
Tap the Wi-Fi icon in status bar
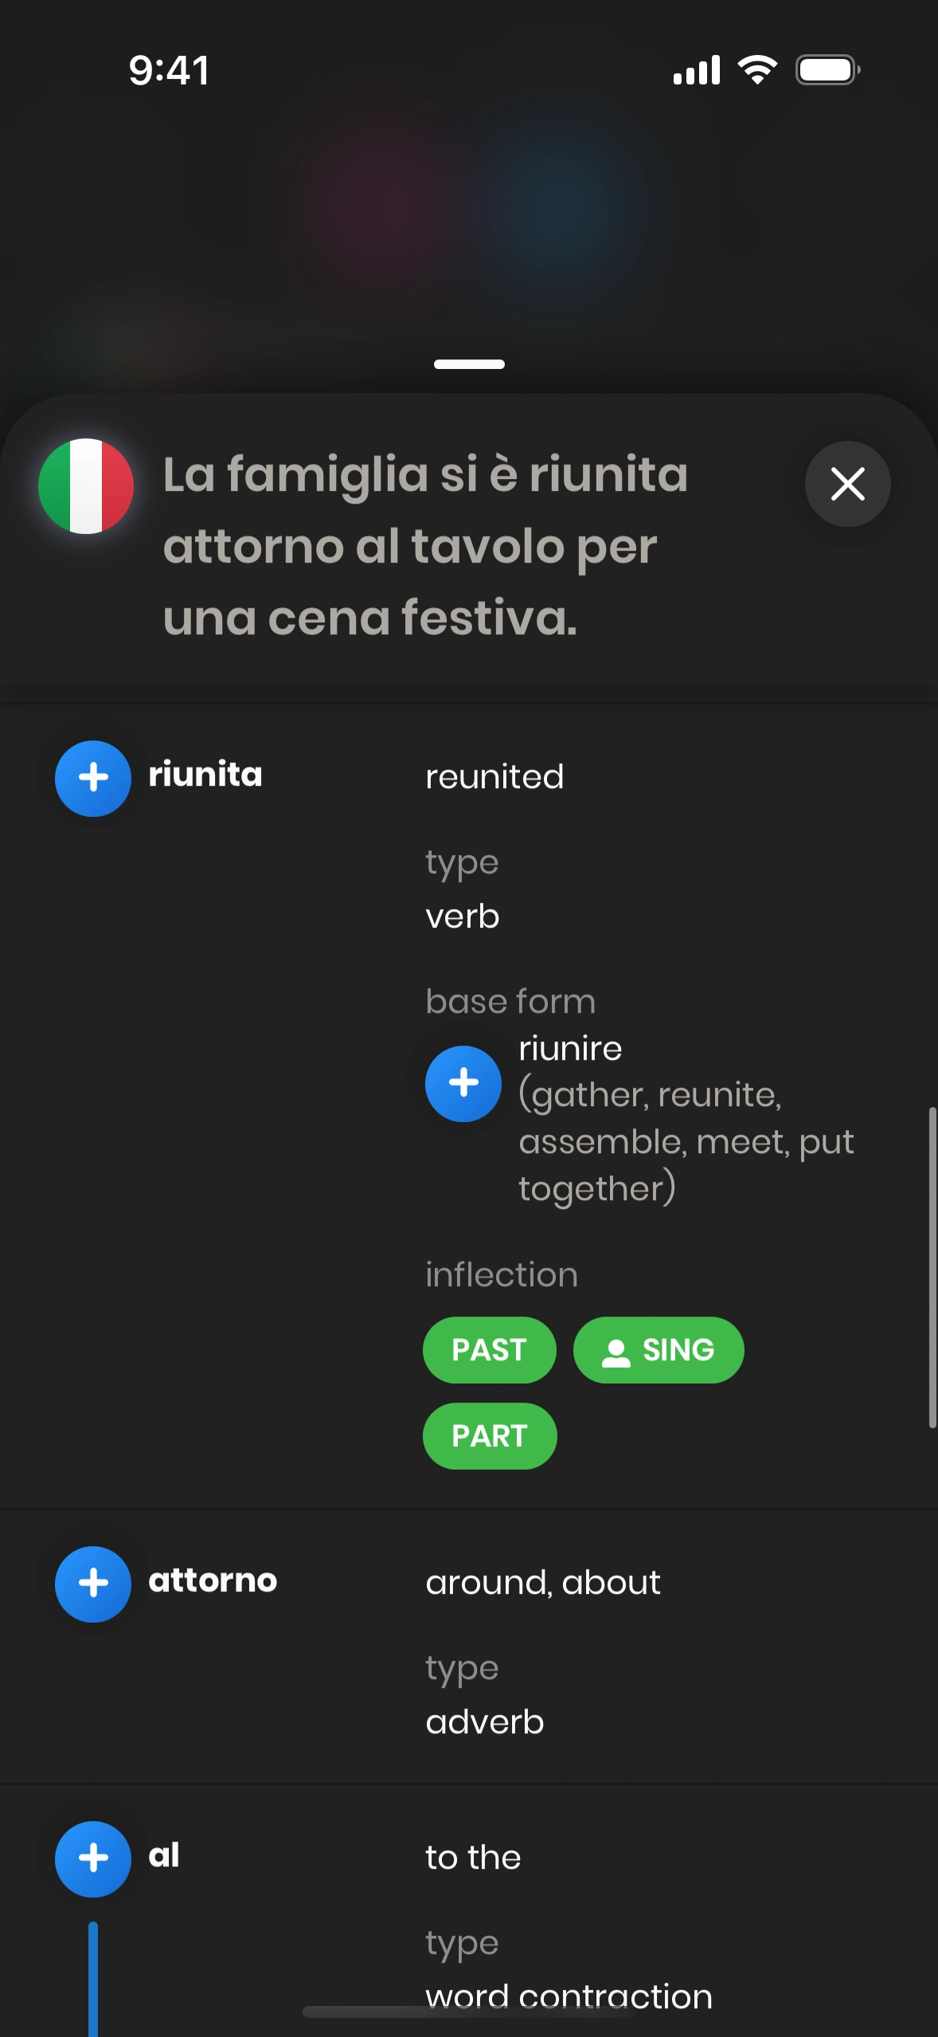coord(757,70)
